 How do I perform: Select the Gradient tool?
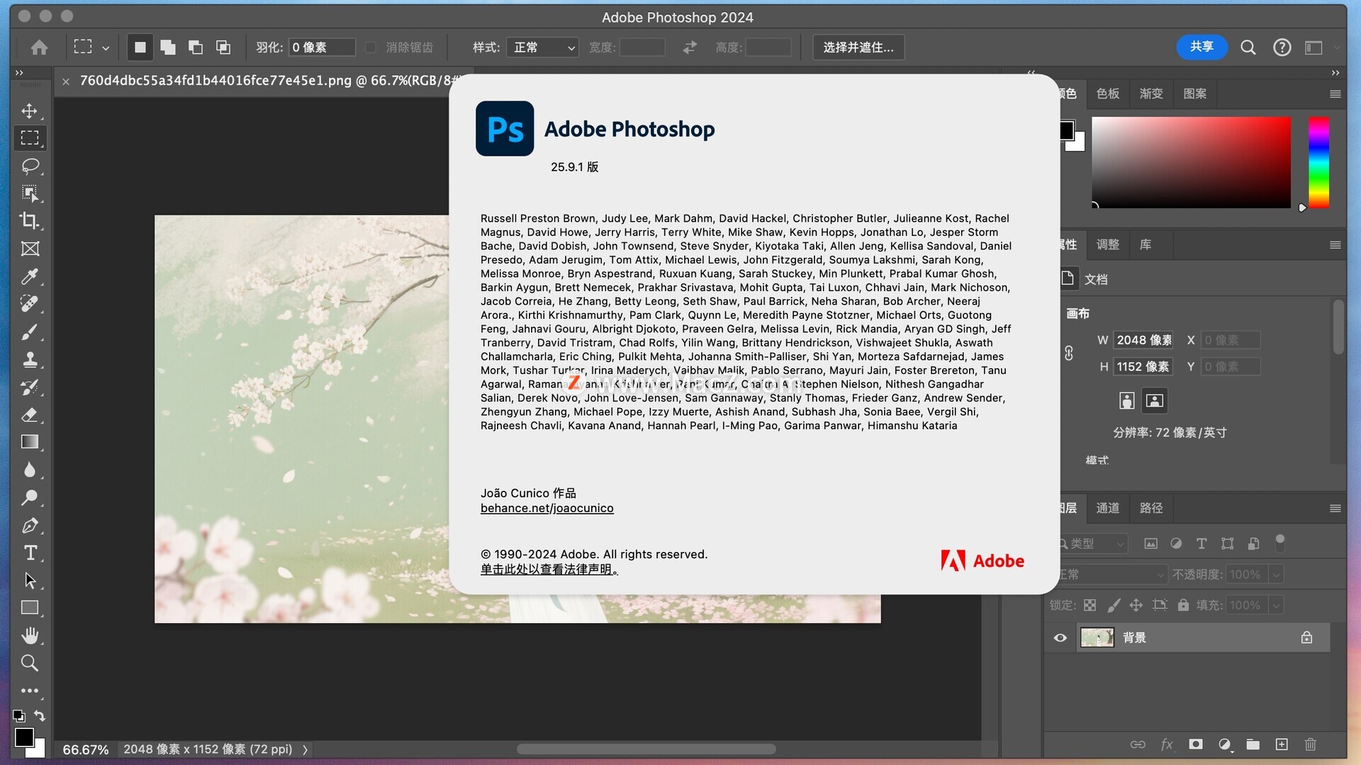pyautogui.click(x=29, y=442)
